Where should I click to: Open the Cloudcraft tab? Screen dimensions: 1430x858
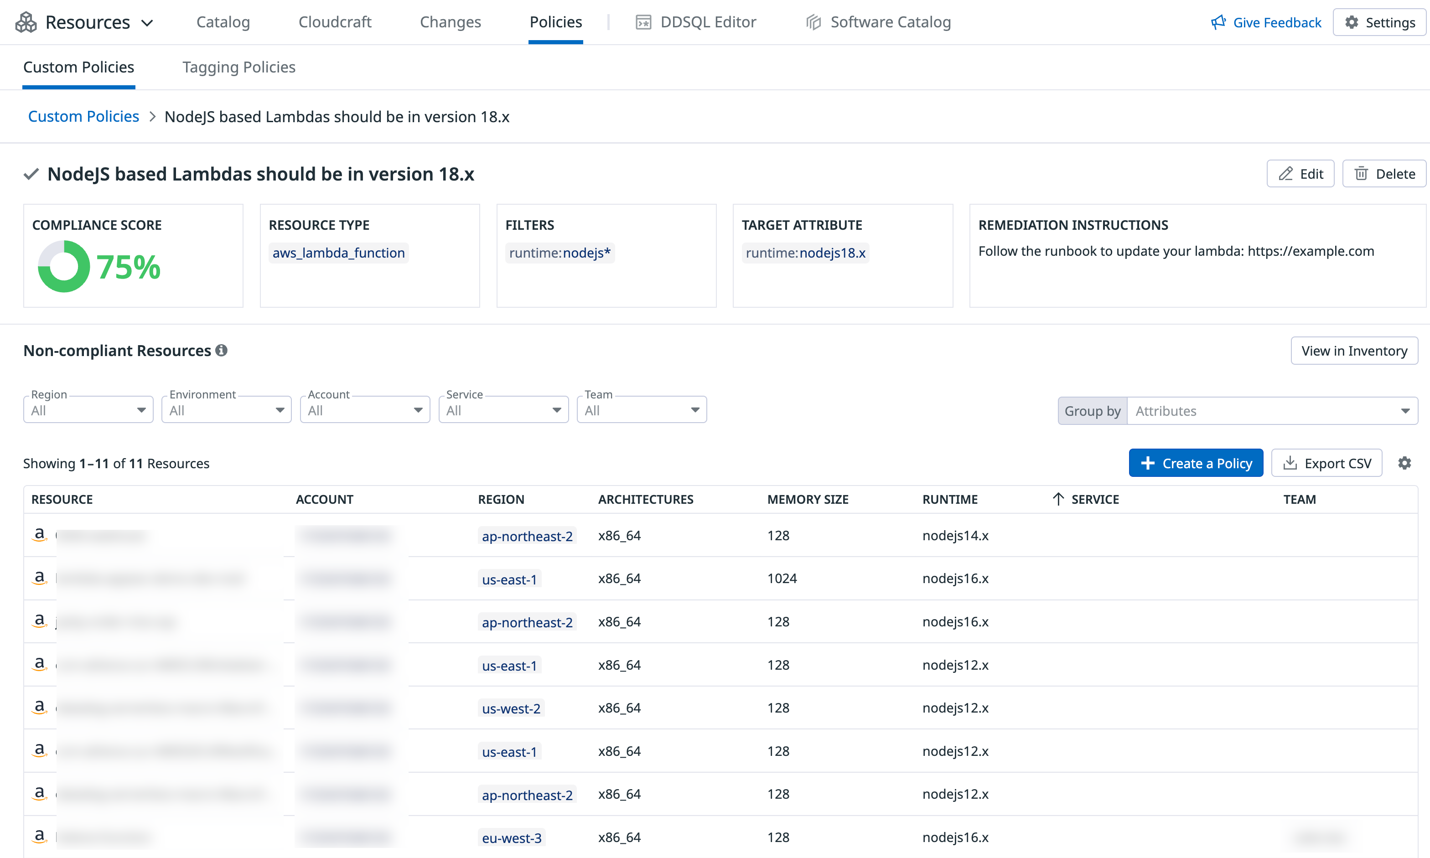pyautogui.click(x=335, y=22)
